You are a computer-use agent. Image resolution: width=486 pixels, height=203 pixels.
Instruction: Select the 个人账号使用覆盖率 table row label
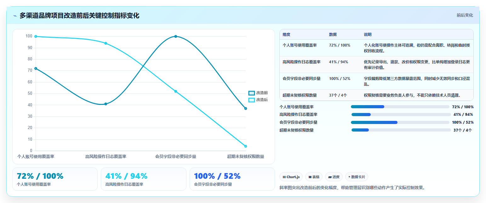[x=300, y=45]
